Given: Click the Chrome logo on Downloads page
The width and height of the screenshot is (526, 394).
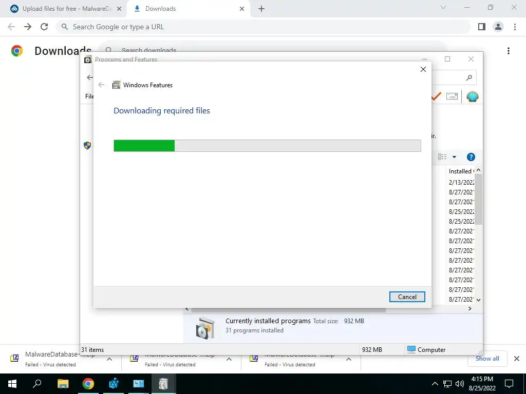Looking at the screenshot, I should (x=17, y=51).
